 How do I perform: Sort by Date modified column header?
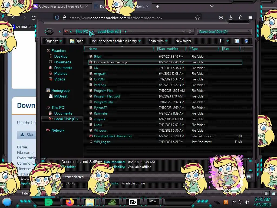(172, 49)
